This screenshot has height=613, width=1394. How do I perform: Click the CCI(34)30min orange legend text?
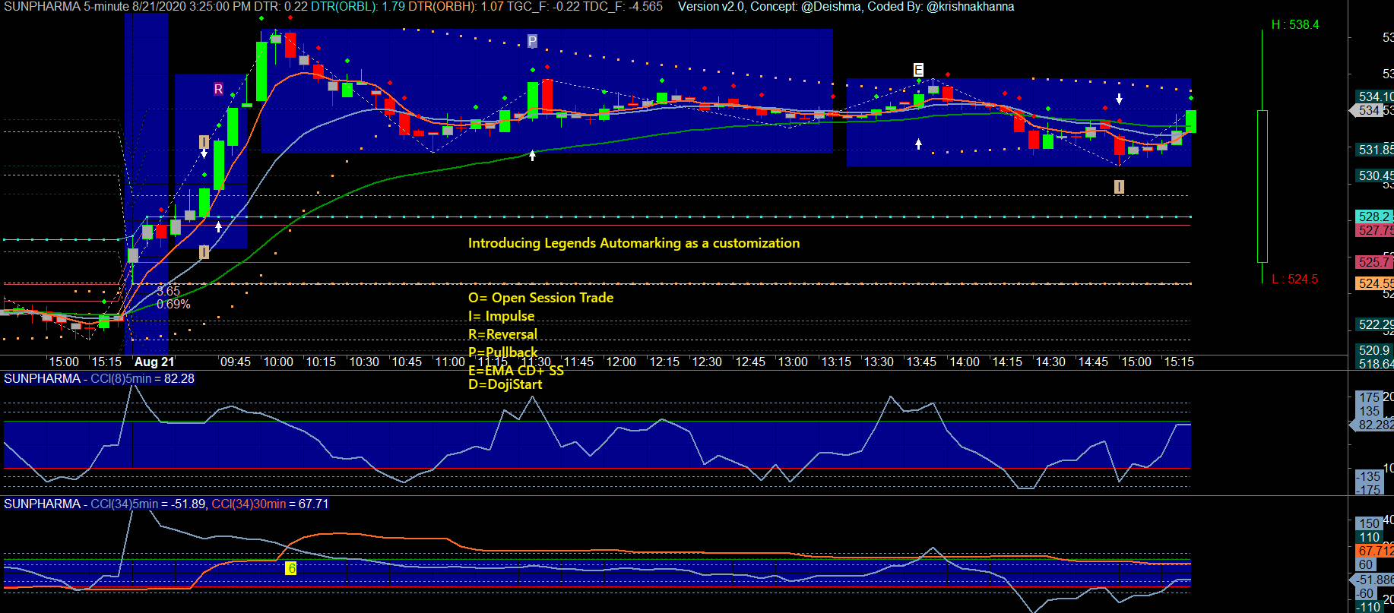coord(270,504)
